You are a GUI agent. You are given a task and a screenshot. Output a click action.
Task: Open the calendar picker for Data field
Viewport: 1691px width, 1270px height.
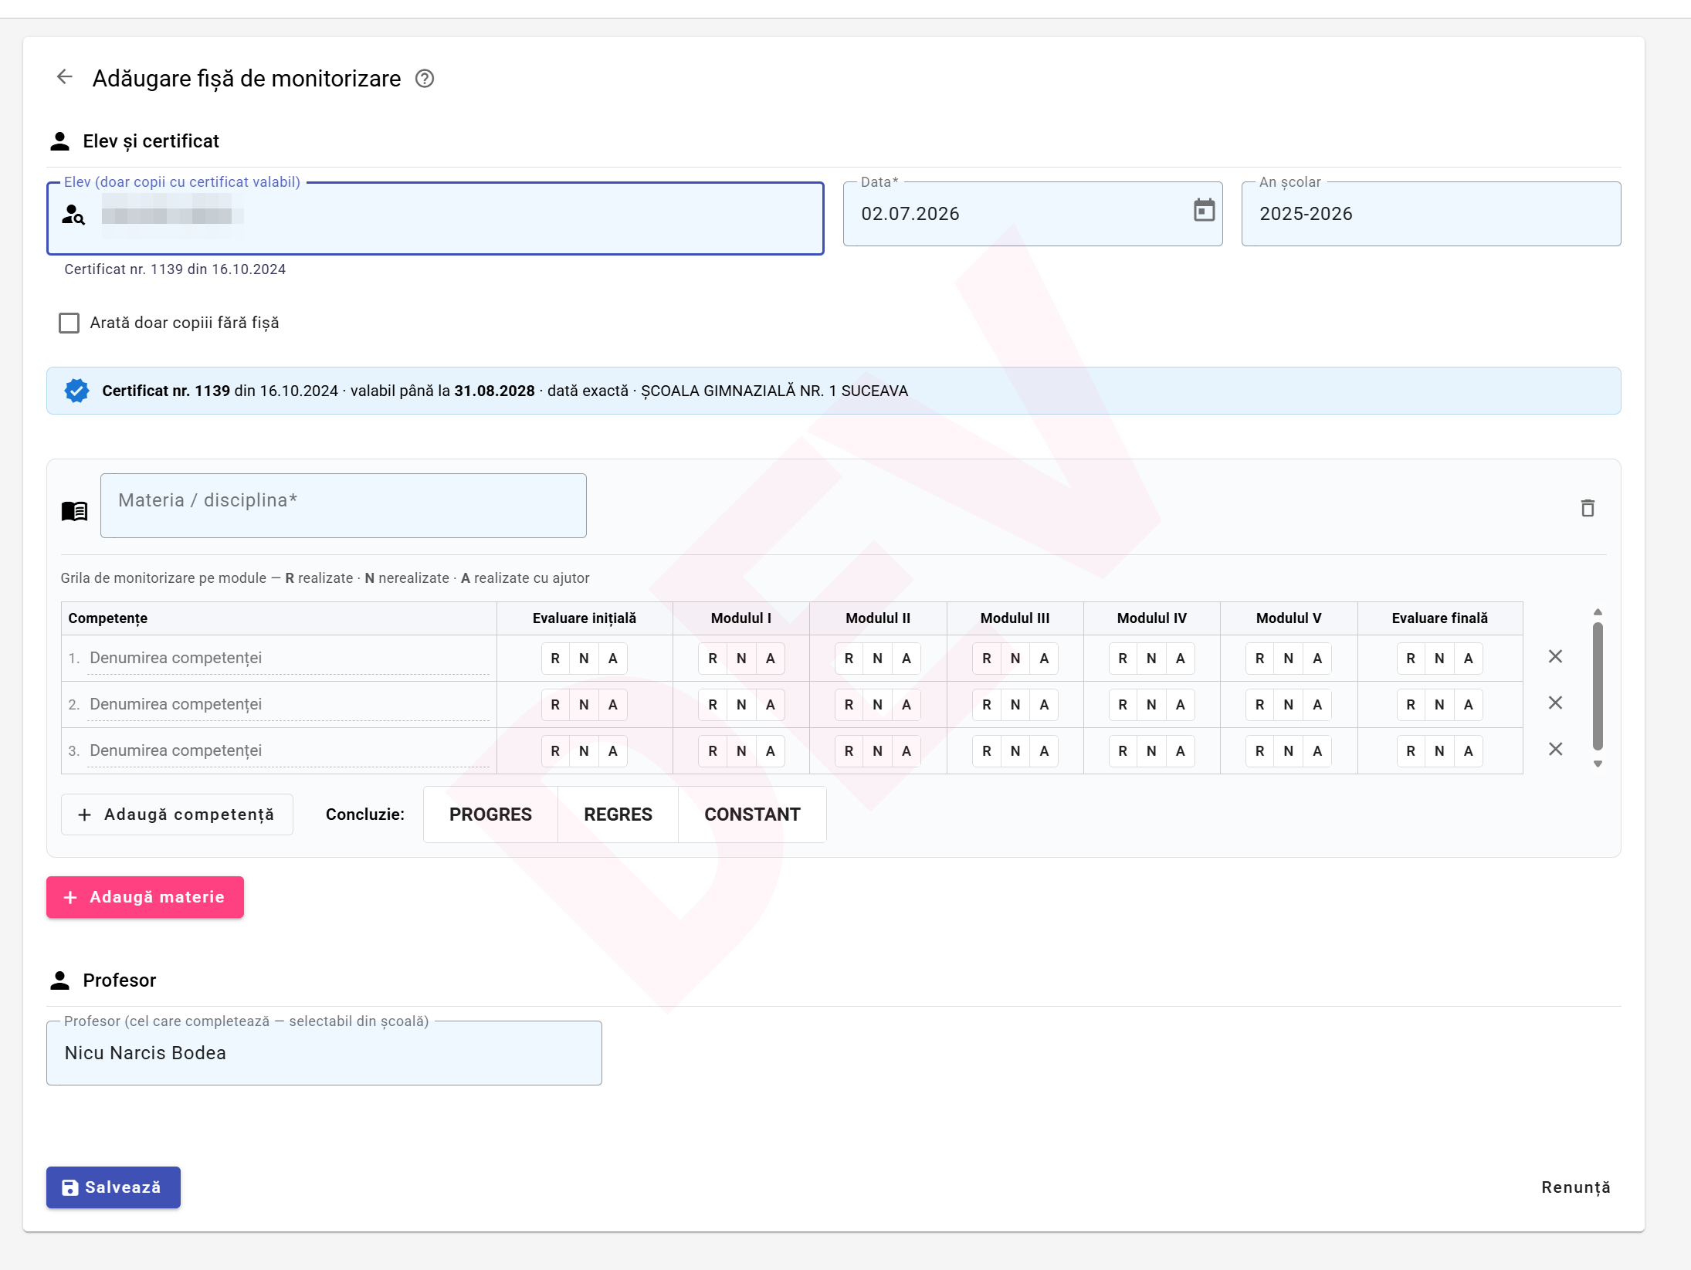pyautogui.click(x=1204, y=210)
